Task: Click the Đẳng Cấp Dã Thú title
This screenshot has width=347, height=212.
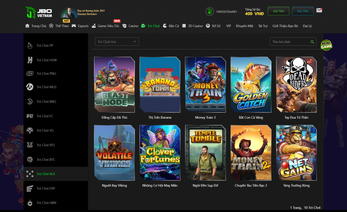Action: coord(115,117)
